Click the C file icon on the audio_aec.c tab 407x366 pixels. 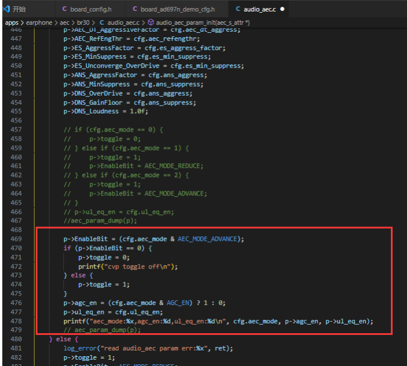click(238, 9)
